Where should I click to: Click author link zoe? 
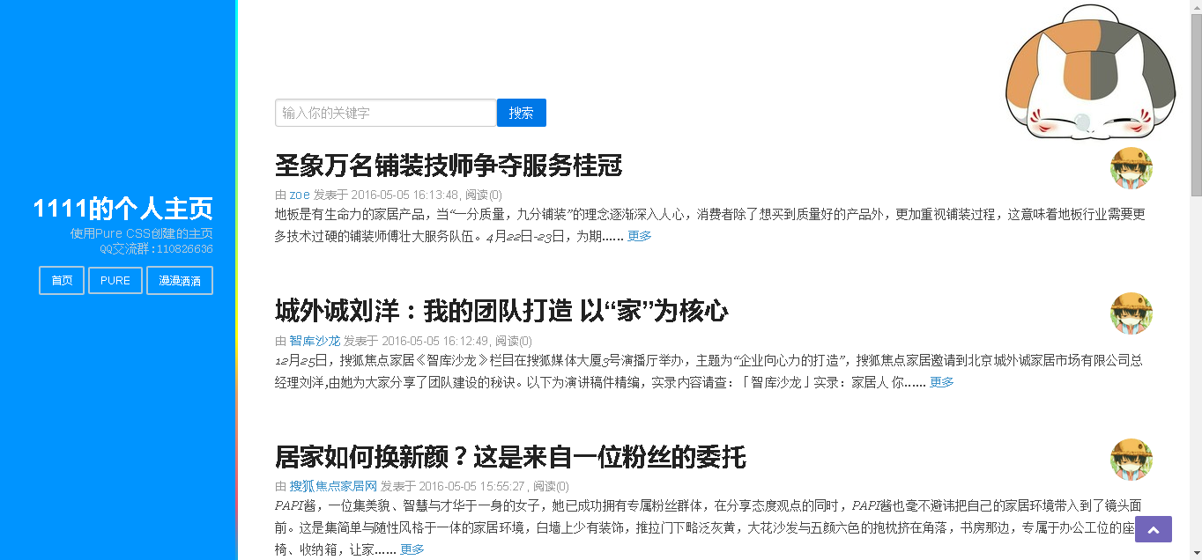tap(300, 195)
